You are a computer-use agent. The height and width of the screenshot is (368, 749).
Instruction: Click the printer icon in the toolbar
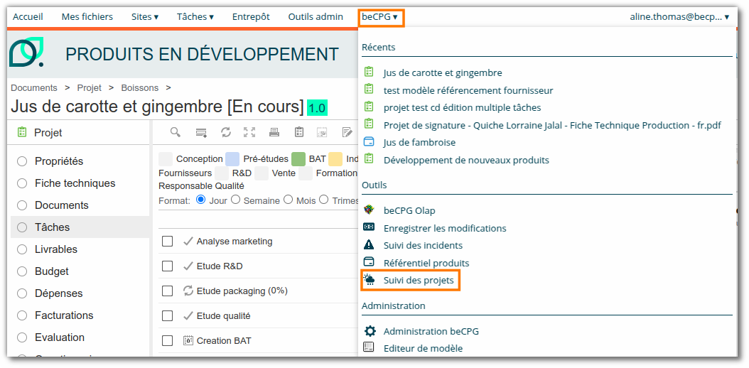coord(274,133)
